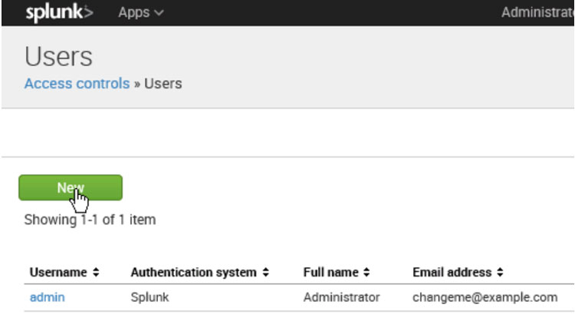Sort by Username column arrows
Screen dimensions: 575x334
[x=96, y=273]
